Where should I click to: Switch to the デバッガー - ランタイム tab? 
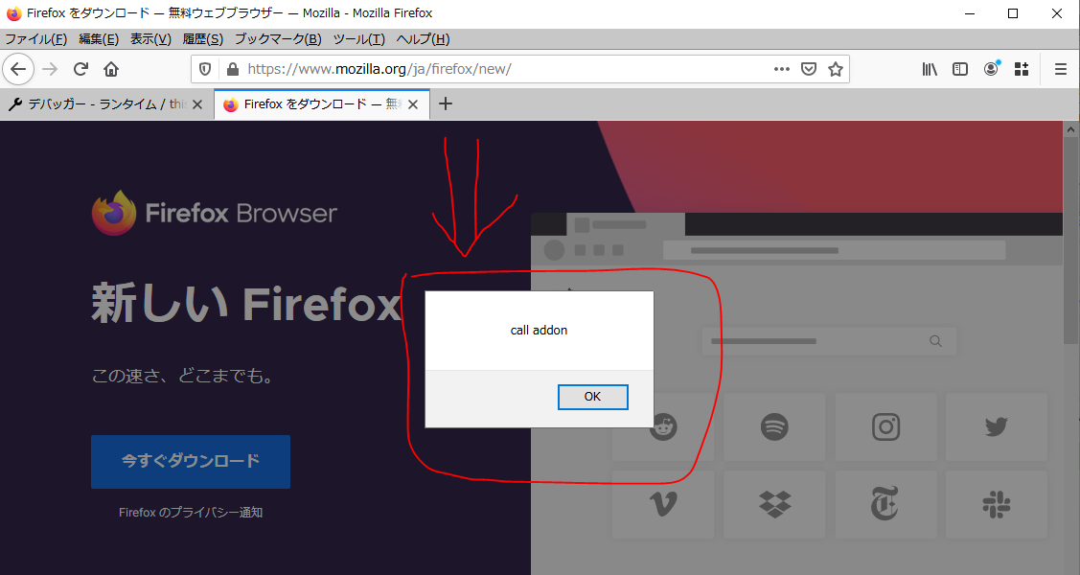[106, 104]
